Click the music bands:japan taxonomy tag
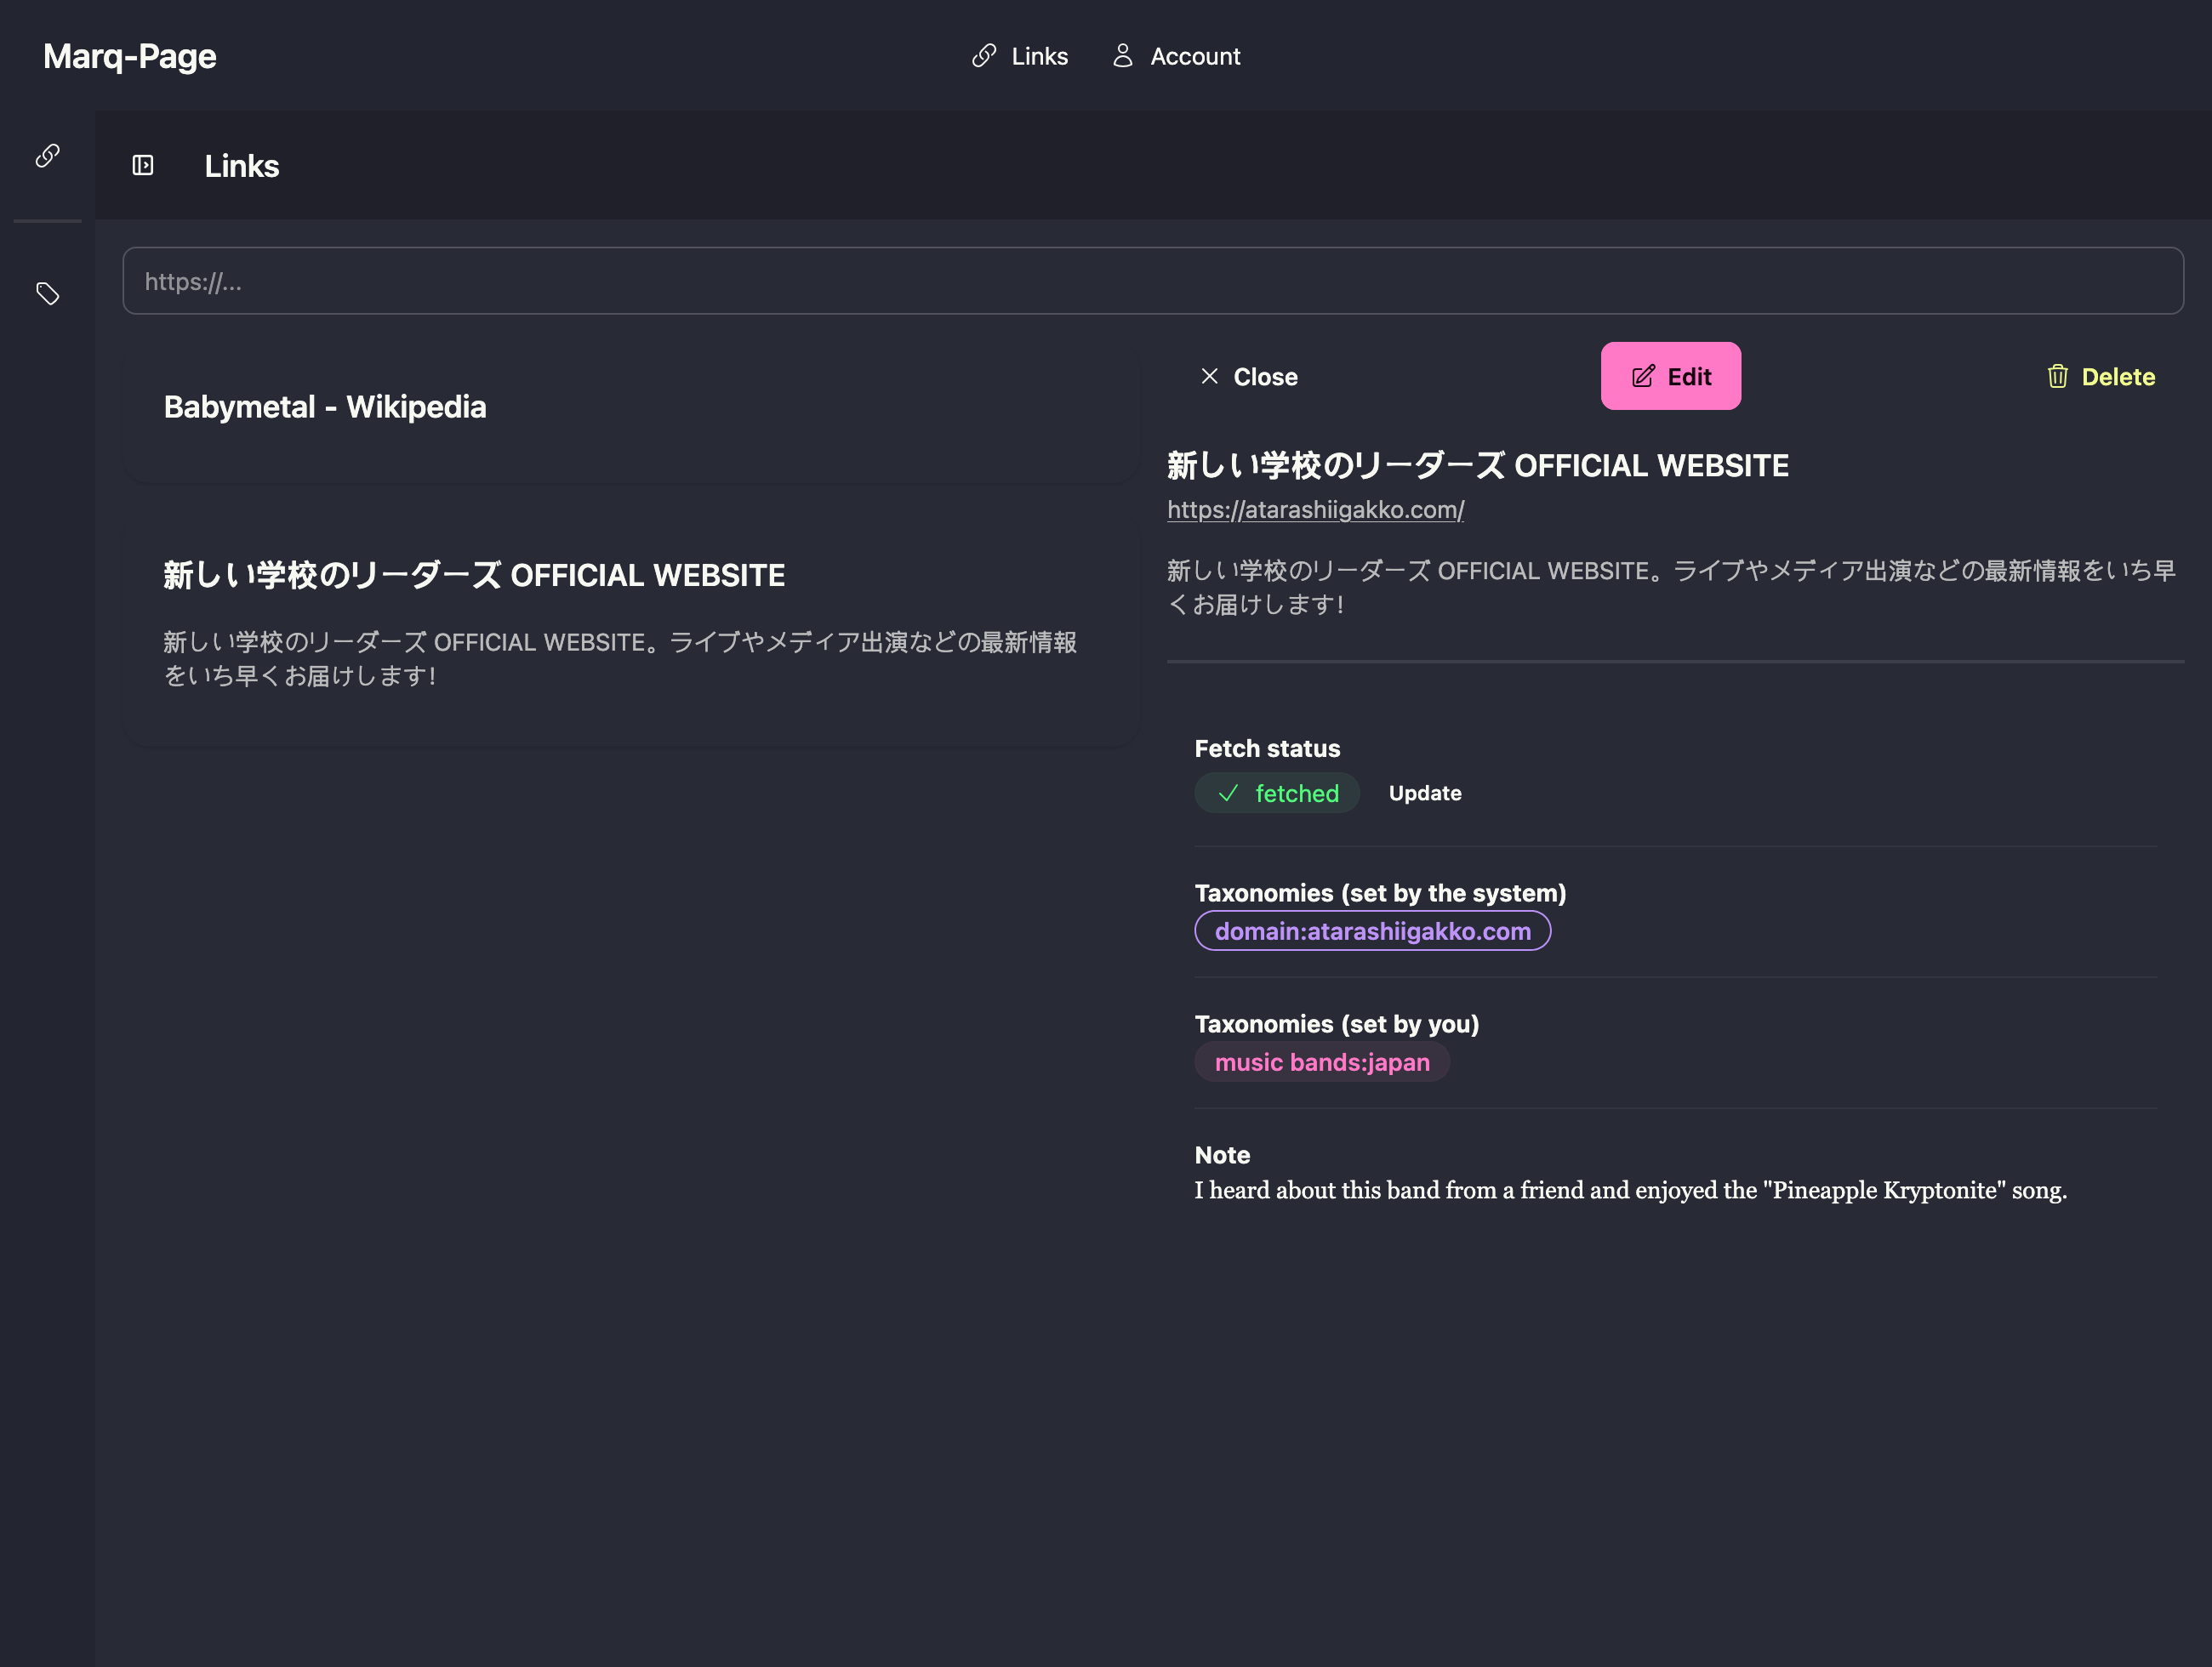Viewport: 2212px width, 1667px height. point(1322,1062)
